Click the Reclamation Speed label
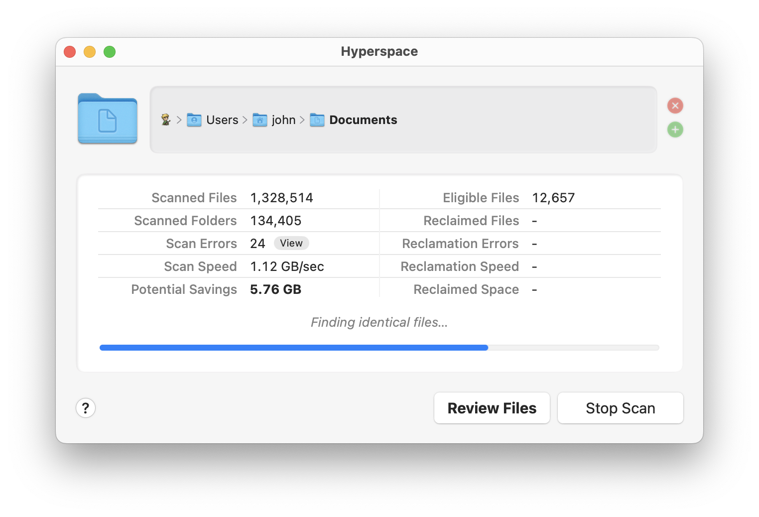Image resolution: width=759 pixels, height=517 pixels. [460, 266]
